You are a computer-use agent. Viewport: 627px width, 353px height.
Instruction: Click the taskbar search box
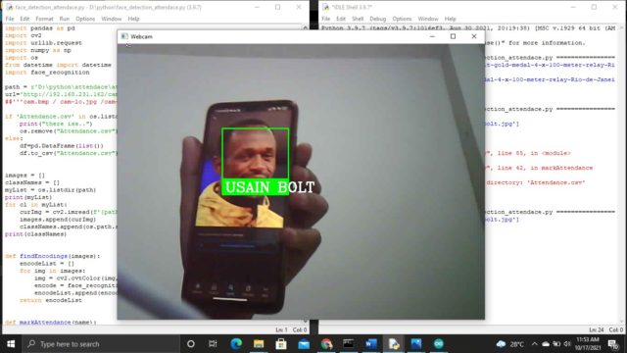pyautogui.click(x=101, y=344)
